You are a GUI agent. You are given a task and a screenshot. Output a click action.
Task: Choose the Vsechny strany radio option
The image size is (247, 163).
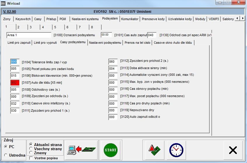[31, 148]
